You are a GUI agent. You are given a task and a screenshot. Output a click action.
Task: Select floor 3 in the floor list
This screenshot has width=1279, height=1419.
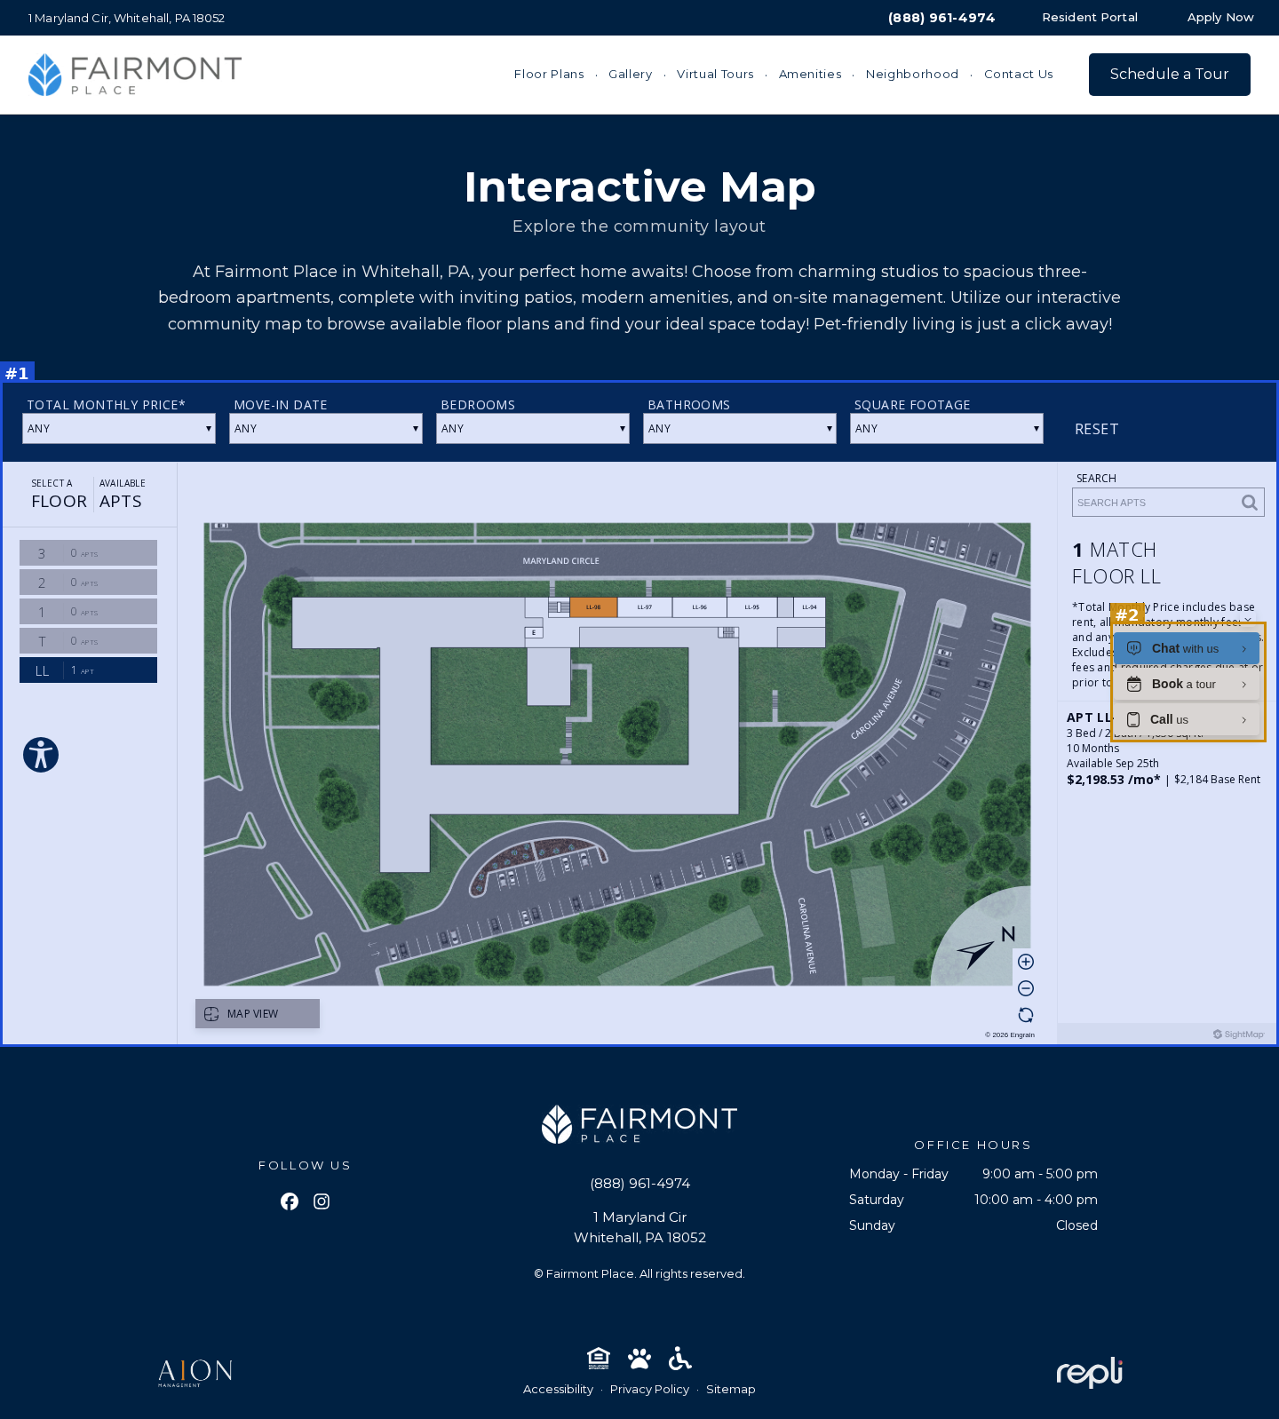pos(88,553)
